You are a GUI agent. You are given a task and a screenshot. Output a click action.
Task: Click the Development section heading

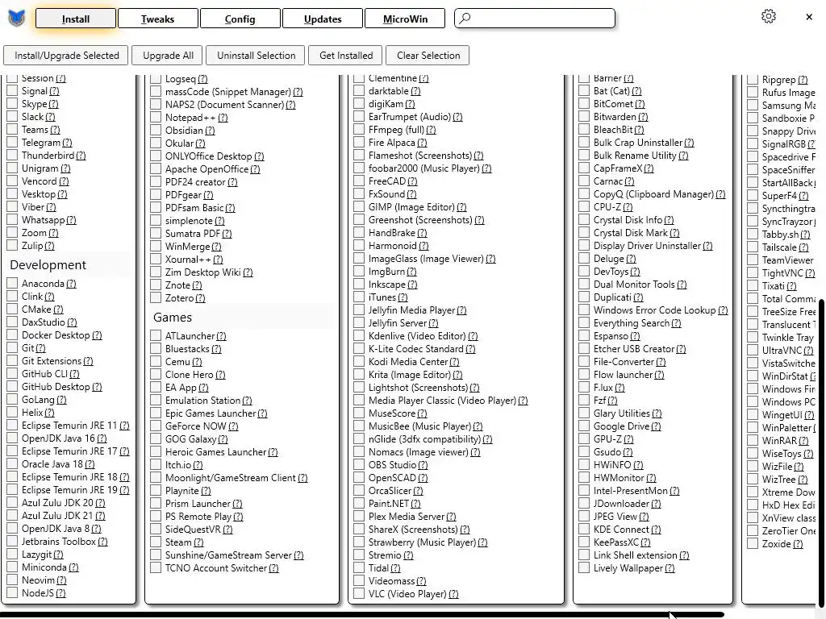pyautogui.click(x=48, y=264)
